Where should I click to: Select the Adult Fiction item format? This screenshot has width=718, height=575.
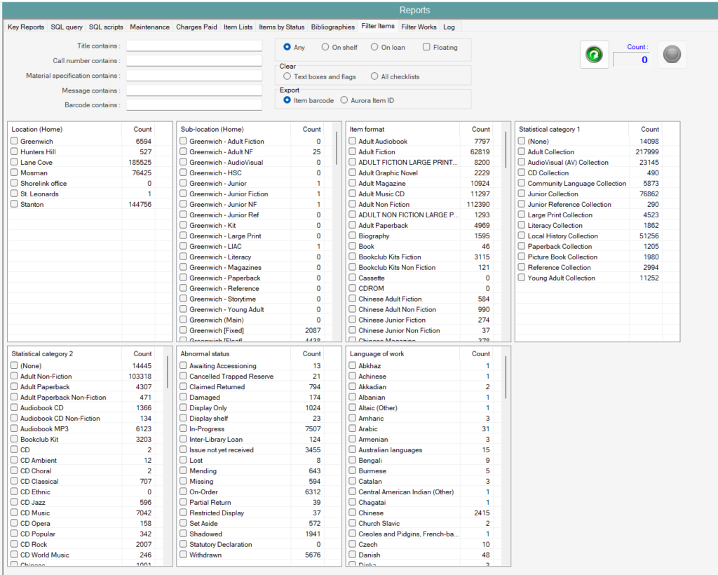[353, 151]
